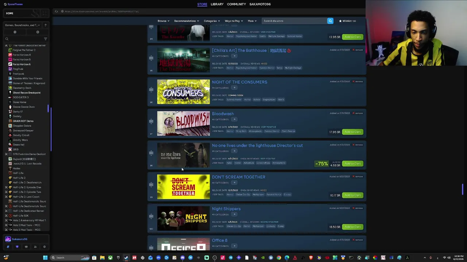
Task: Click the blue store search magnifier button
Action: 330,21
